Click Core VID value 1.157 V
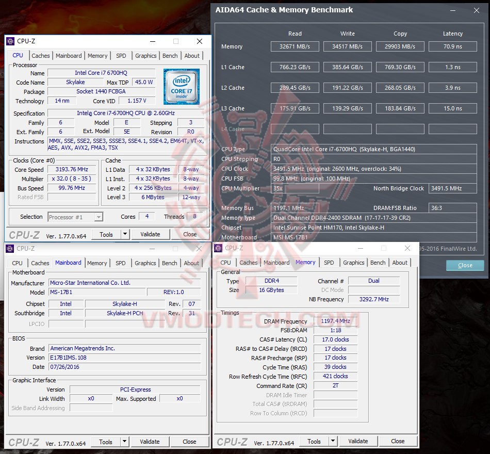 coord(137,101)
